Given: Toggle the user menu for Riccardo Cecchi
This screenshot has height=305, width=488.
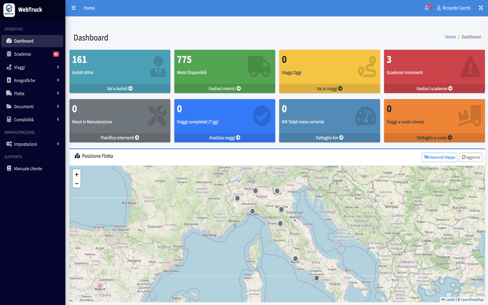Looking at the screenshot, I should [x=454, y=8].
